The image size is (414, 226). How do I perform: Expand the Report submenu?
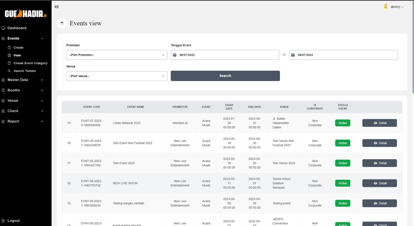[x=42, y=121]
